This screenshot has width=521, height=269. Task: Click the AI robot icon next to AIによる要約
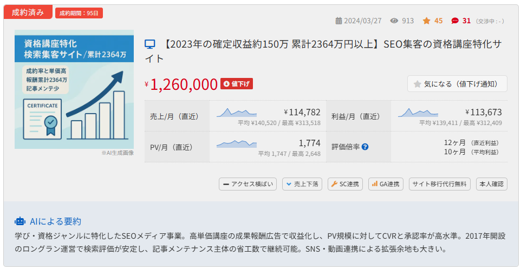coord(20,221)
